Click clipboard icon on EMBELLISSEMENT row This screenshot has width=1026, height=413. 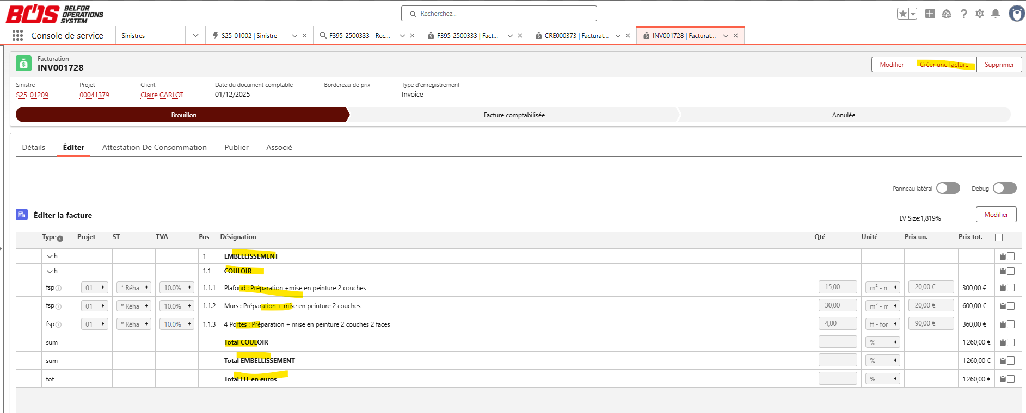click(1003, 256)
